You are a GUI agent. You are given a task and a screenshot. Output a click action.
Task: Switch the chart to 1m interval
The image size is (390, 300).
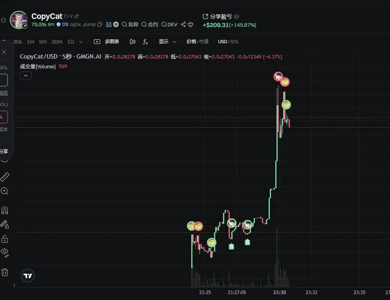click(x=31, y=42)
